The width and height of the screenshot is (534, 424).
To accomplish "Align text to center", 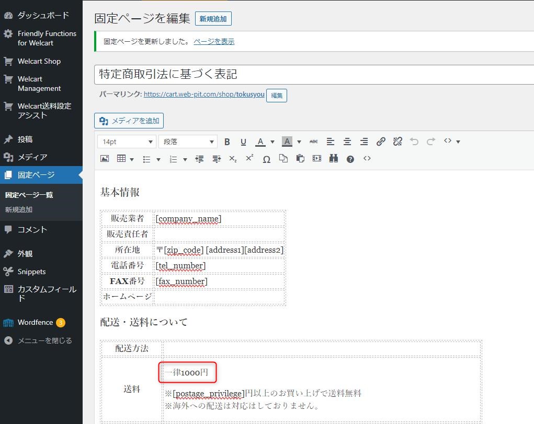I will 347,142.
